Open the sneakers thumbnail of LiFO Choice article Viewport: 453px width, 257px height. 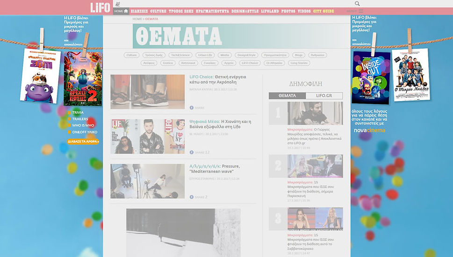[148, 92]
